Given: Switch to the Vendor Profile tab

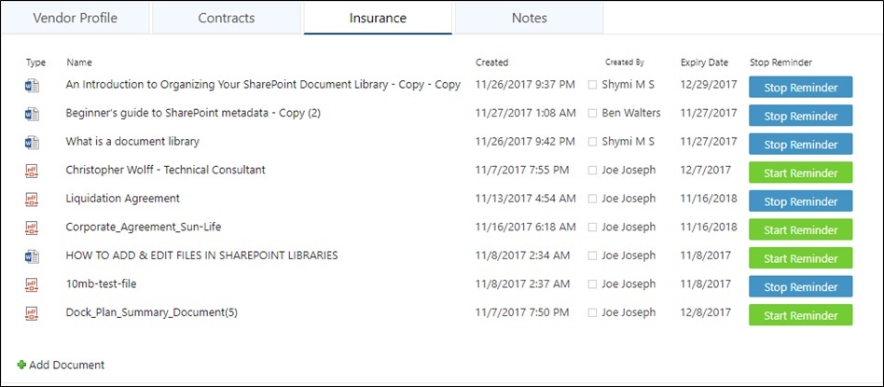Looking at the screenshot, I should [75, 18].
